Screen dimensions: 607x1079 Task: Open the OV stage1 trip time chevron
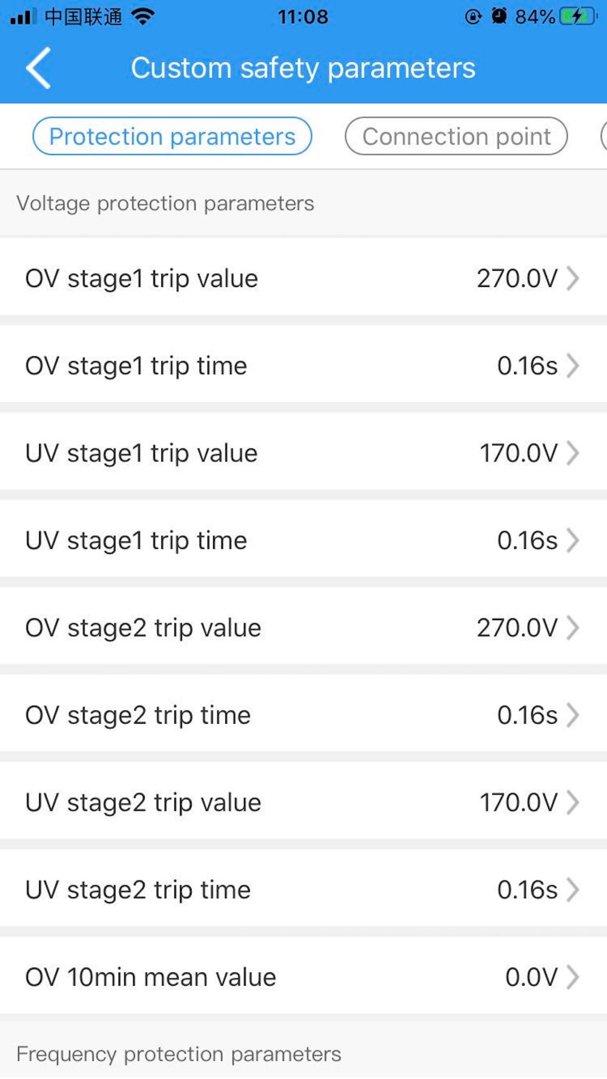(572, 366)
